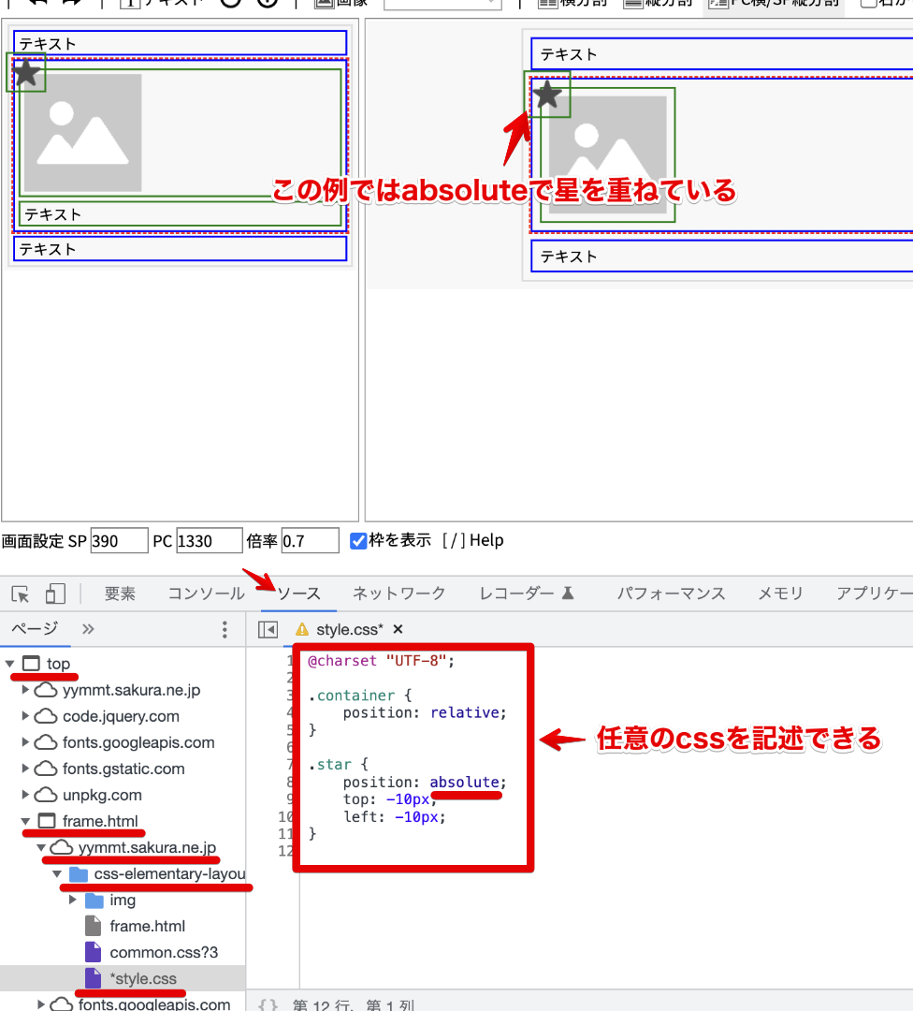Collapse the top tree node

tap(9, 664)
